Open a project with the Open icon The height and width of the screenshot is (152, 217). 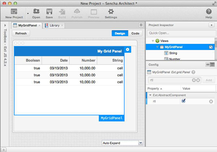click(36, 12)
